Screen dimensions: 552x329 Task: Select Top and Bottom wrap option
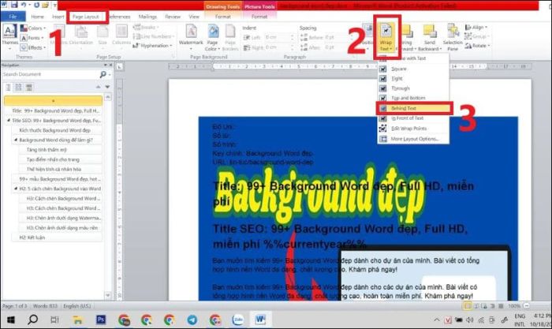pyautogui.click(x=413, y=98)
